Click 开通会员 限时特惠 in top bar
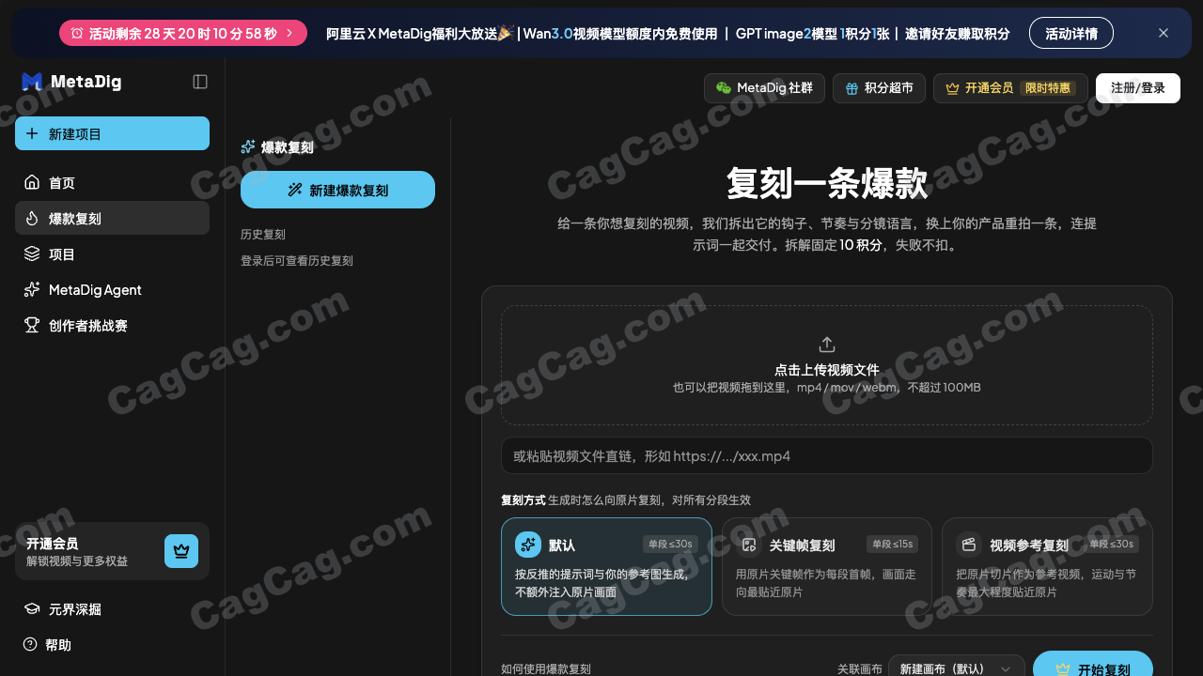 pos(1010,87)
